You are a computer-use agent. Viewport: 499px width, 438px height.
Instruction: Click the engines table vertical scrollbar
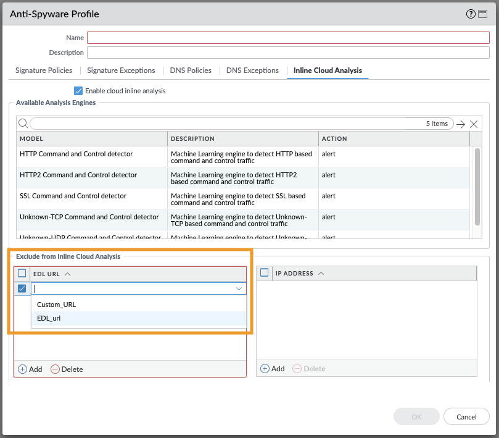point(476,185)
